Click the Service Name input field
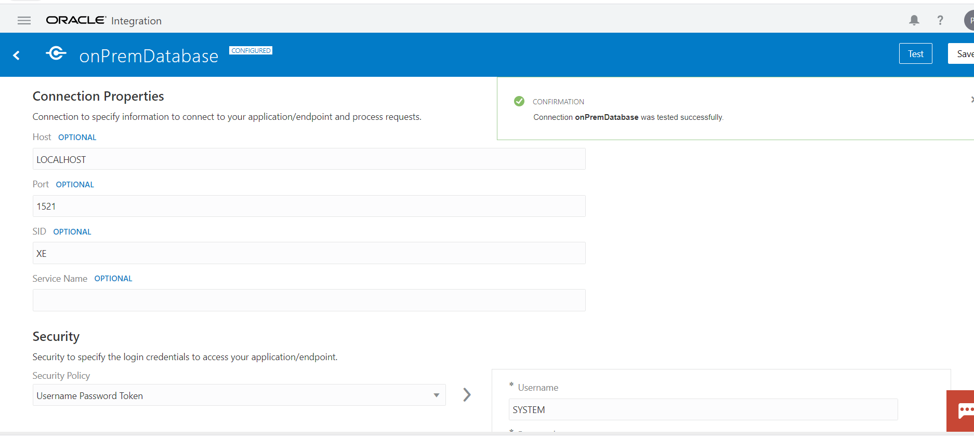974x439 pixels. point(309,300)
